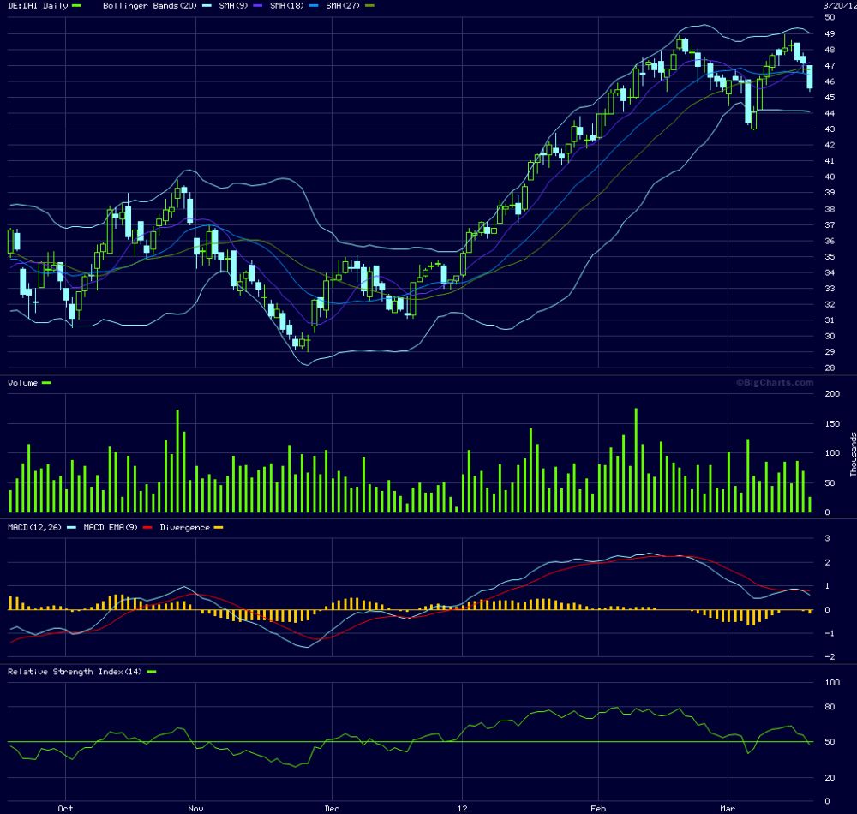Click the 150 volume axis value

(x=832, y=424)
